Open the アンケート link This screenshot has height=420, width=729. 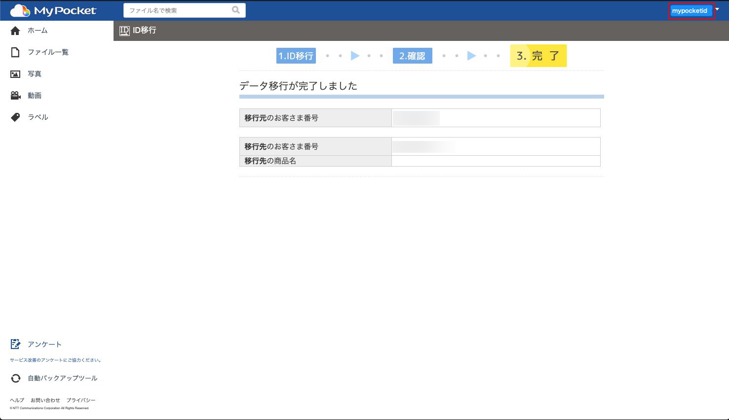[x=44, y=344]
